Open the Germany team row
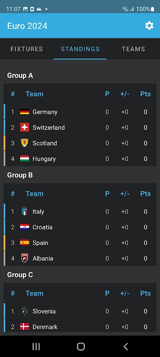Viewport: 160px width, 357px height. point(80,112)
